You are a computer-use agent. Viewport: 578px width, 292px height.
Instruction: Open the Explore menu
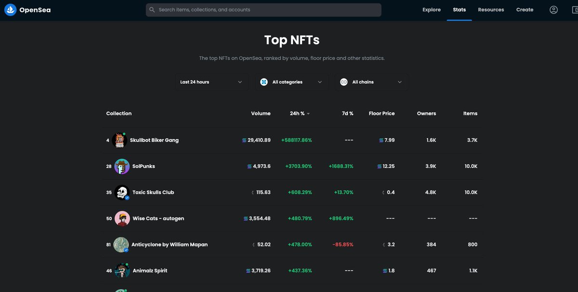432,10
